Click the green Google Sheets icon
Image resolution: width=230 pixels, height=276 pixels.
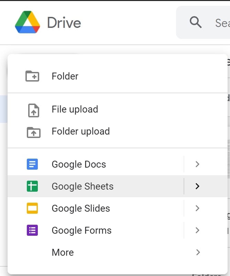pyautogui.click(x=32, y=186)
